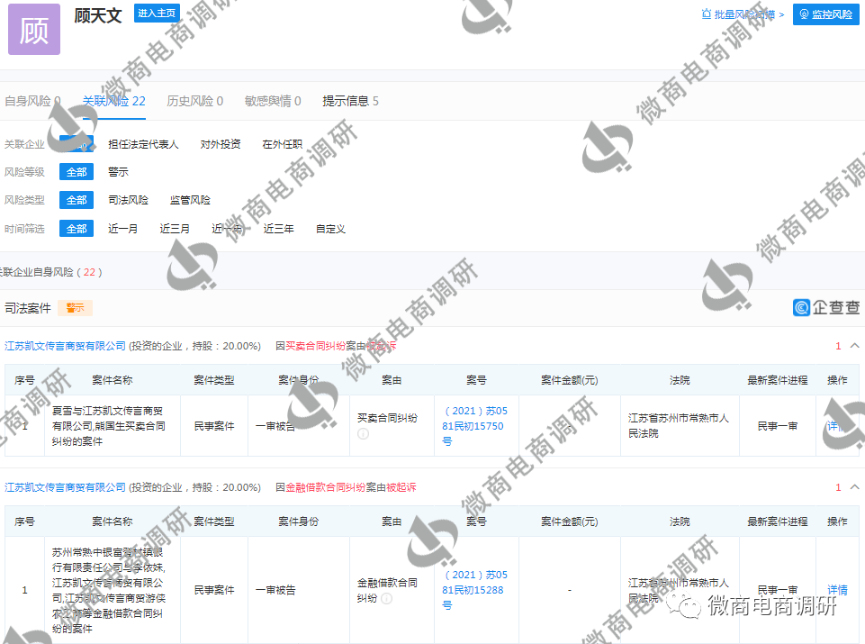Click 江苏省苏州市常熟市人民法院 in first table
The width and height of the screenshot is (865, 644).
679,426
